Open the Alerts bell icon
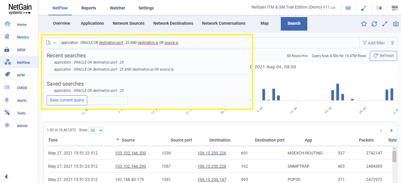 (7, 100)
